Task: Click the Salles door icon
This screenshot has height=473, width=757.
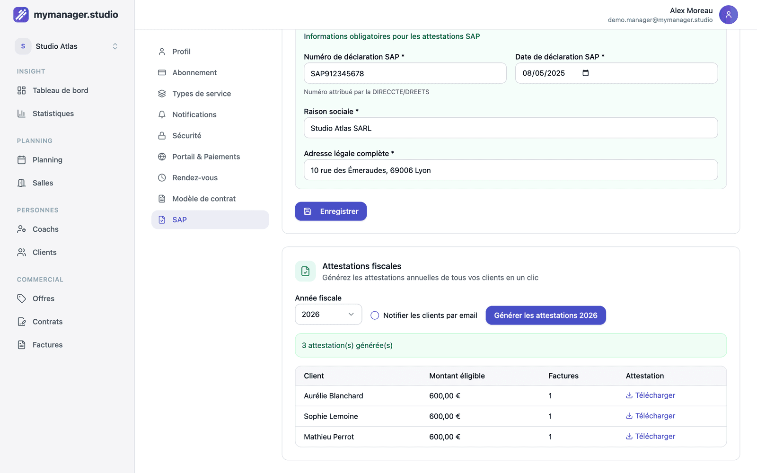Action: (x=21, y=183)
